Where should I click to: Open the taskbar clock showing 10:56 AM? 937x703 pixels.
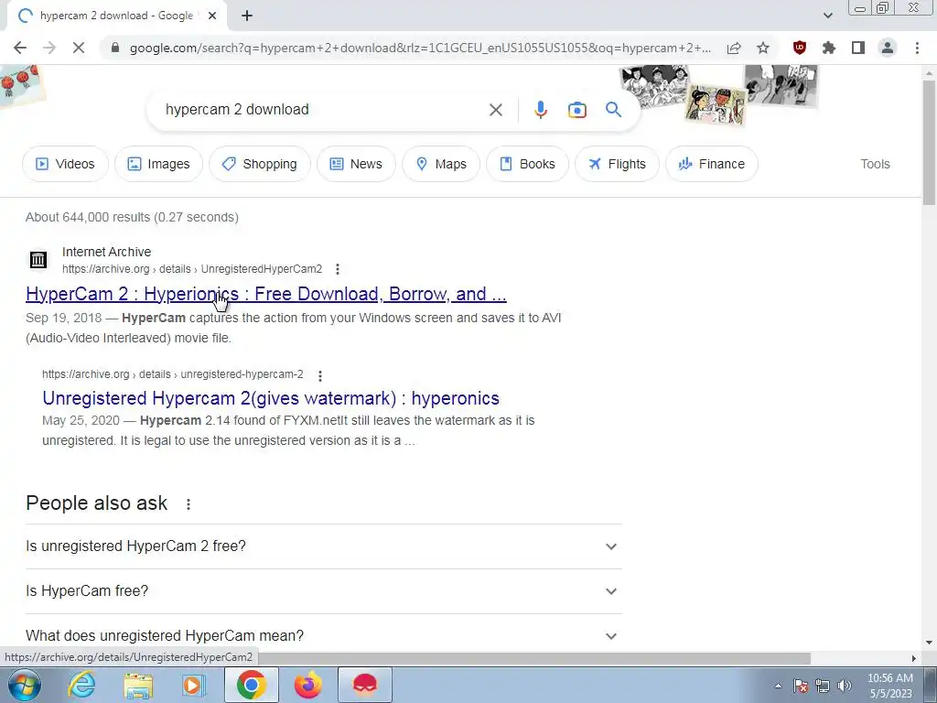[x=889, y=686]
